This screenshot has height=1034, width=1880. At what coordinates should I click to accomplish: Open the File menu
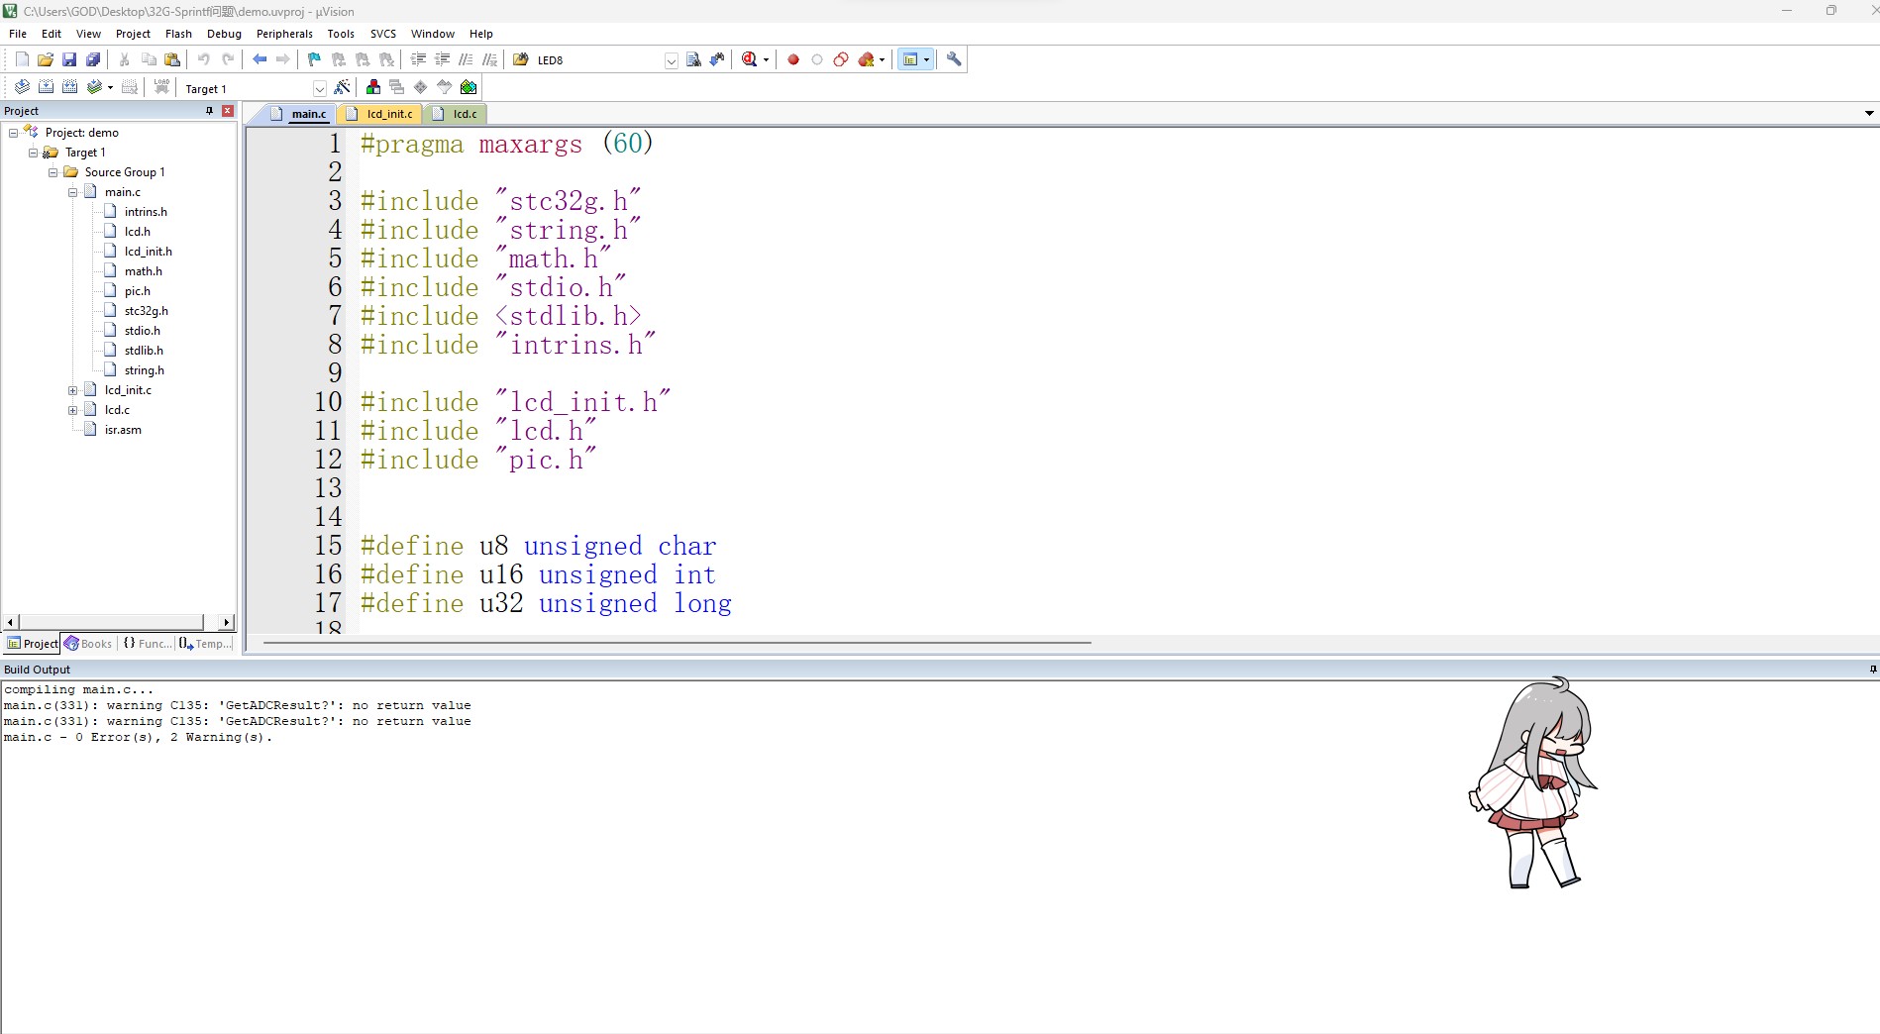18,34
